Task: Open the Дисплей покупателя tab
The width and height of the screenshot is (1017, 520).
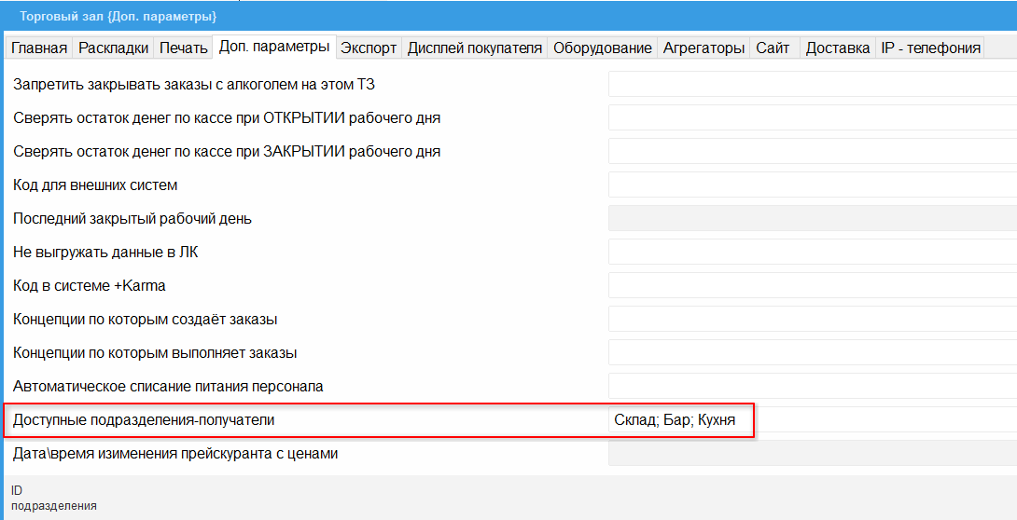Action: 475,48
